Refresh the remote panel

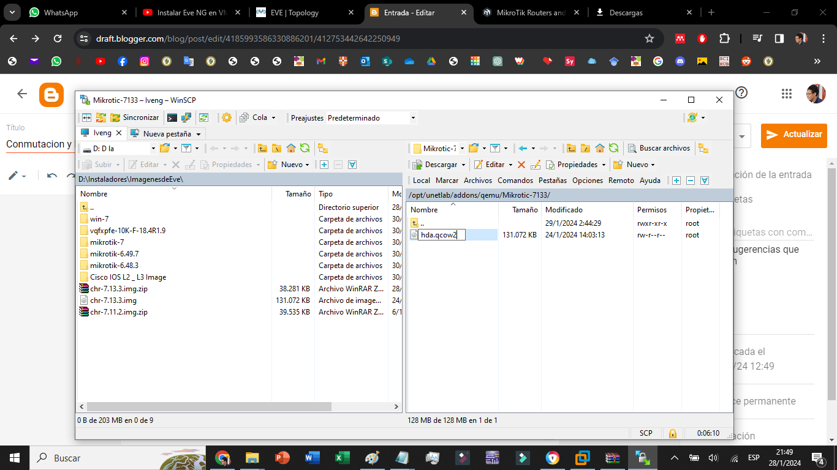613,148
